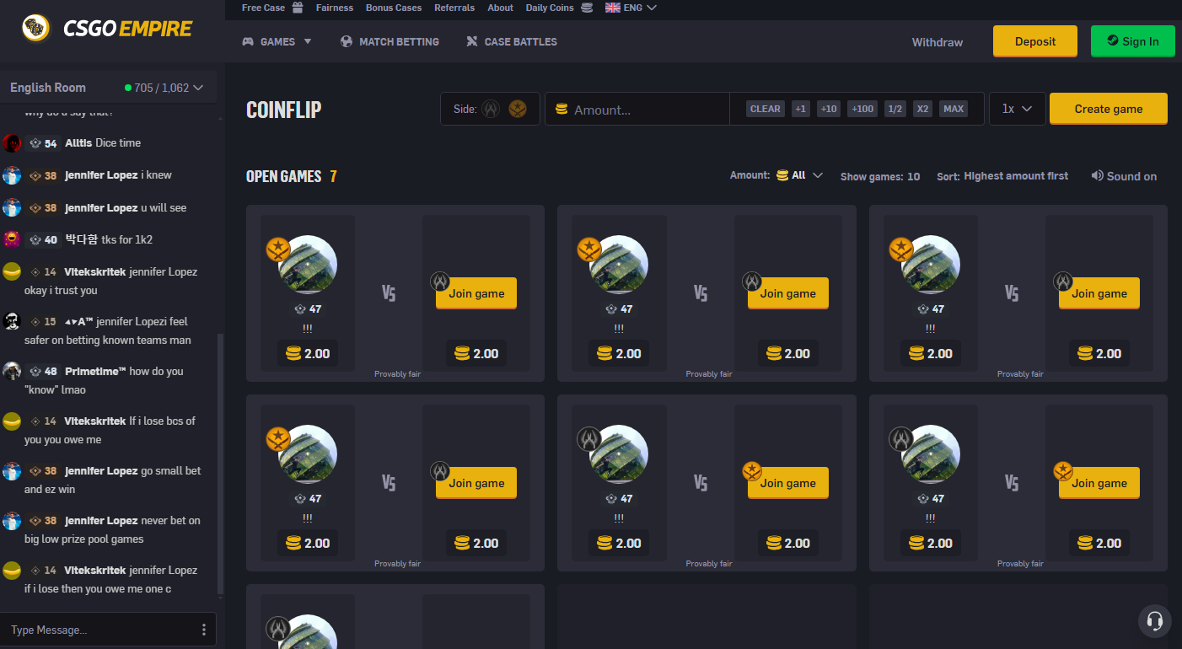Open chat options three-dot menu
1182x649 pixels.
pyautogui.click(x=203, y=630)
